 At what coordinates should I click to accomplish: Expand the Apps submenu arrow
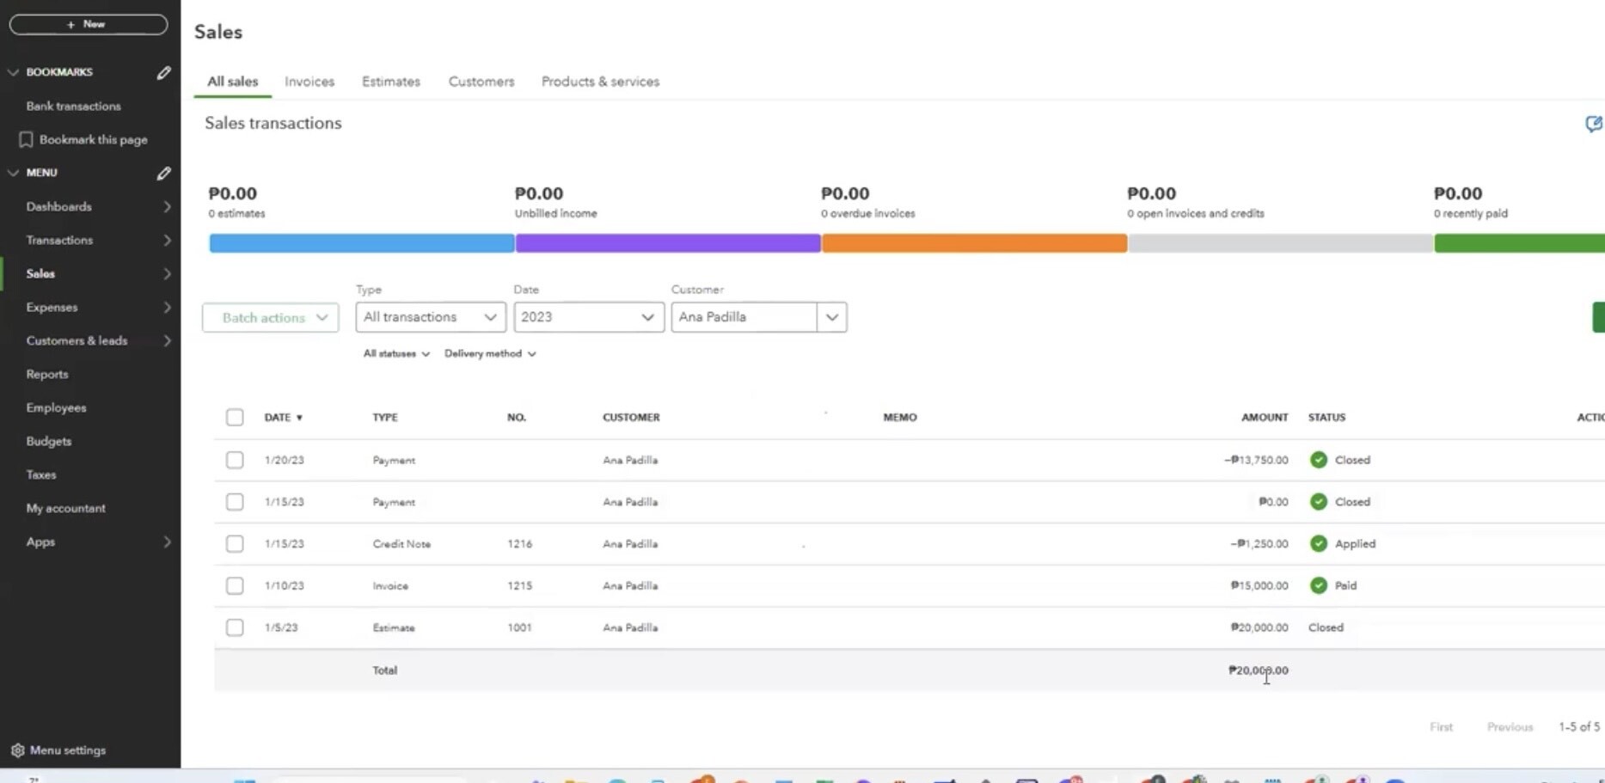(167, 542)
